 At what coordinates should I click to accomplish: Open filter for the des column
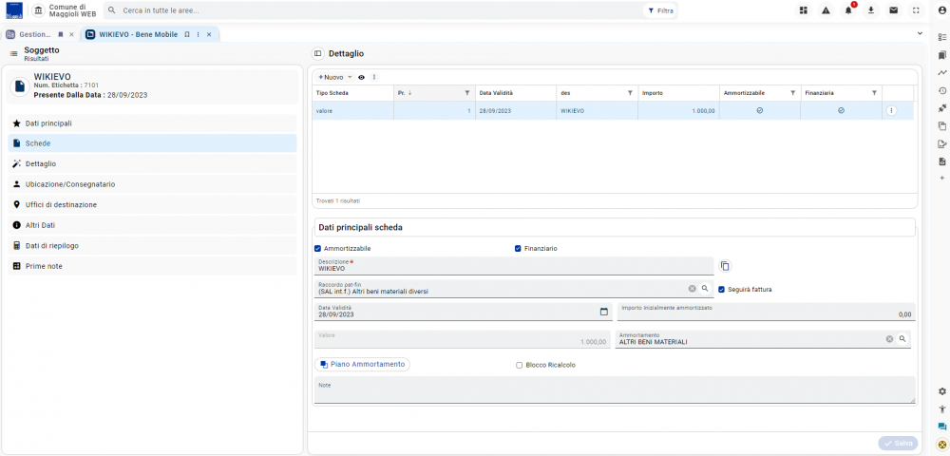(x=630, y=93)
